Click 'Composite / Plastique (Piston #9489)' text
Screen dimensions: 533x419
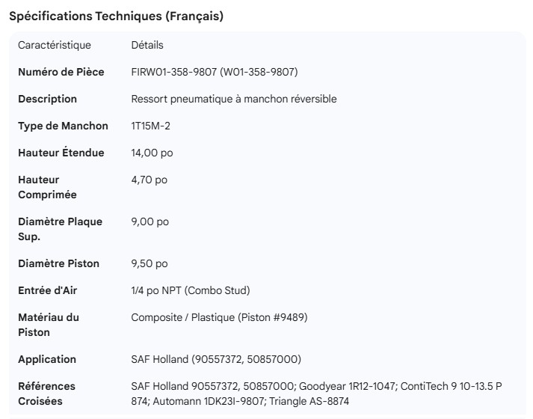tap(219, 317)
